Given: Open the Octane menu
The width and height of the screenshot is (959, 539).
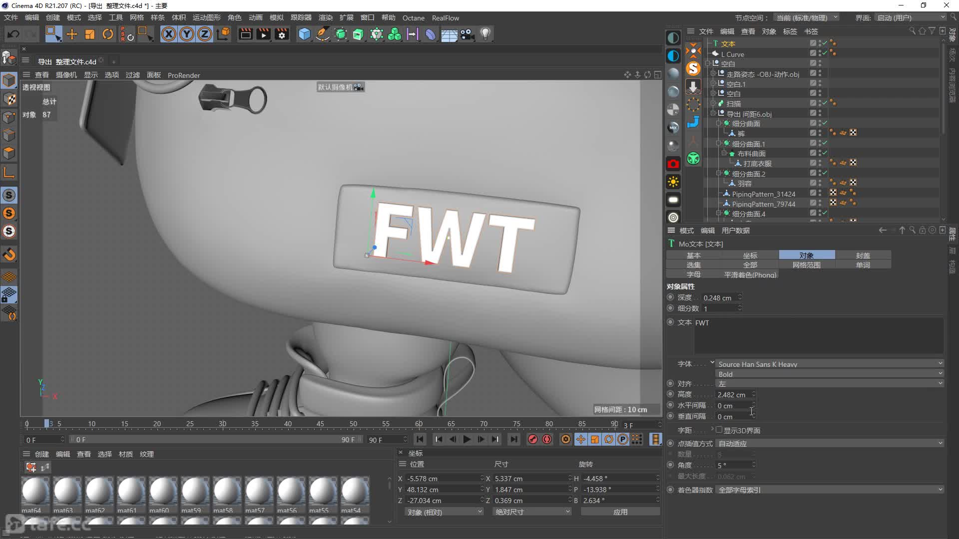Looking at the screenshot, I should pyautogui.click(x=414, y=18).
